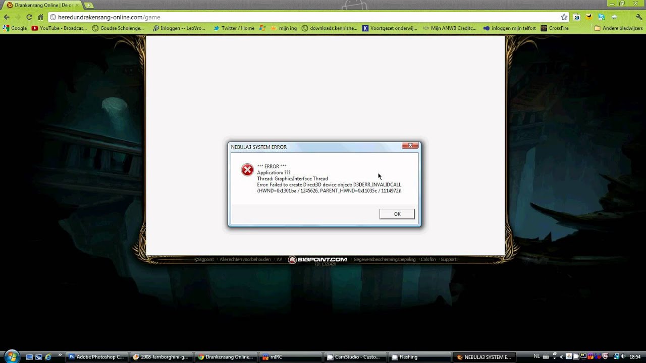The width and height of the screenshot is (646, 363).
Task: Select NEBULA3 SYSTEM ERROR taskbar item
Action: tap(483, 357)
